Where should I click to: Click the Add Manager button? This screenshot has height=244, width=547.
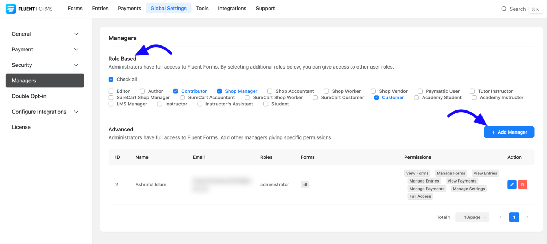[x=509, y=132]
